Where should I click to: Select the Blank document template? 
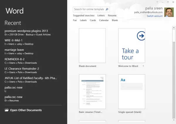click(92, 45)
